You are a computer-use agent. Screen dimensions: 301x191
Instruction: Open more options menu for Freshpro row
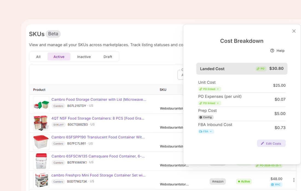coord(294,180)
